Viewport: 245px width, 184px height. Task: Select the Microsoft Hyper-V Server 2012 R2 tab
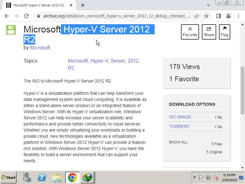(x=39, y=5)
